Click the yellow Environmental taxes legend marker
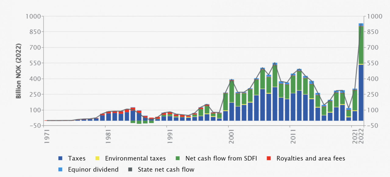The width and height of the screenshot is (390, 177). pyautogui.click(x=97, y=158)
